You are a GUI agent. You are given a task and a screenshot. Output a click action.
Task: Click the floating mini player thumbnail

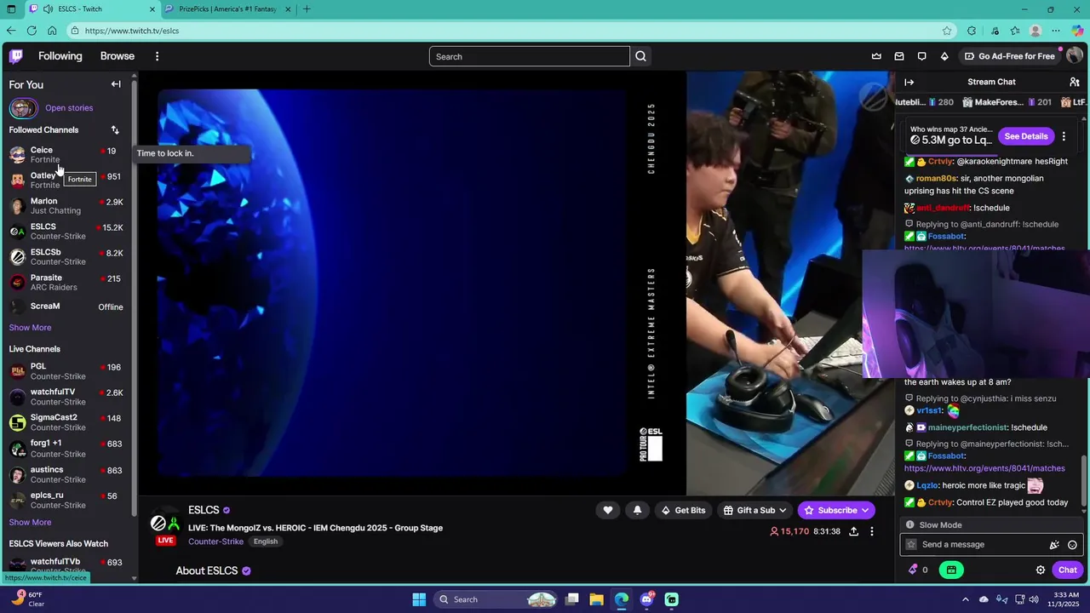[x=976, y=313]
